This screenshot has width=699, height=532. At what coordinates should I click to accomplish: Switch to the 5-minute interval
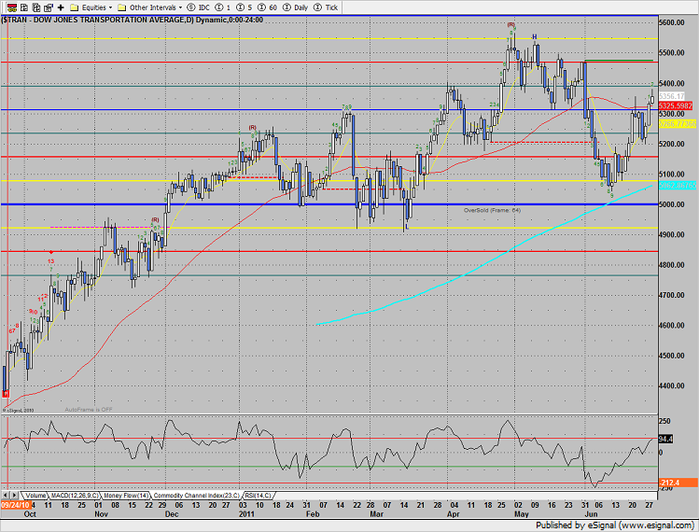245,7
